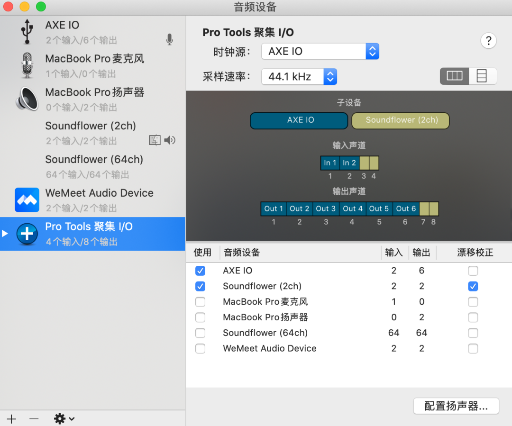The image size is (512, 426).
Task: Enable 漂移校正 for MacBook Pro扬声器
Action: coord(473,317)
